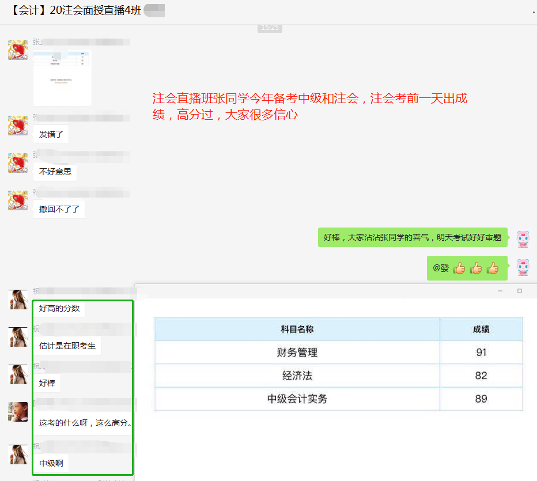The height and width of the screenshot is (481, 537).
Task: Click the first thumbs-up emoji in green bubble
Action: (458, 268)
